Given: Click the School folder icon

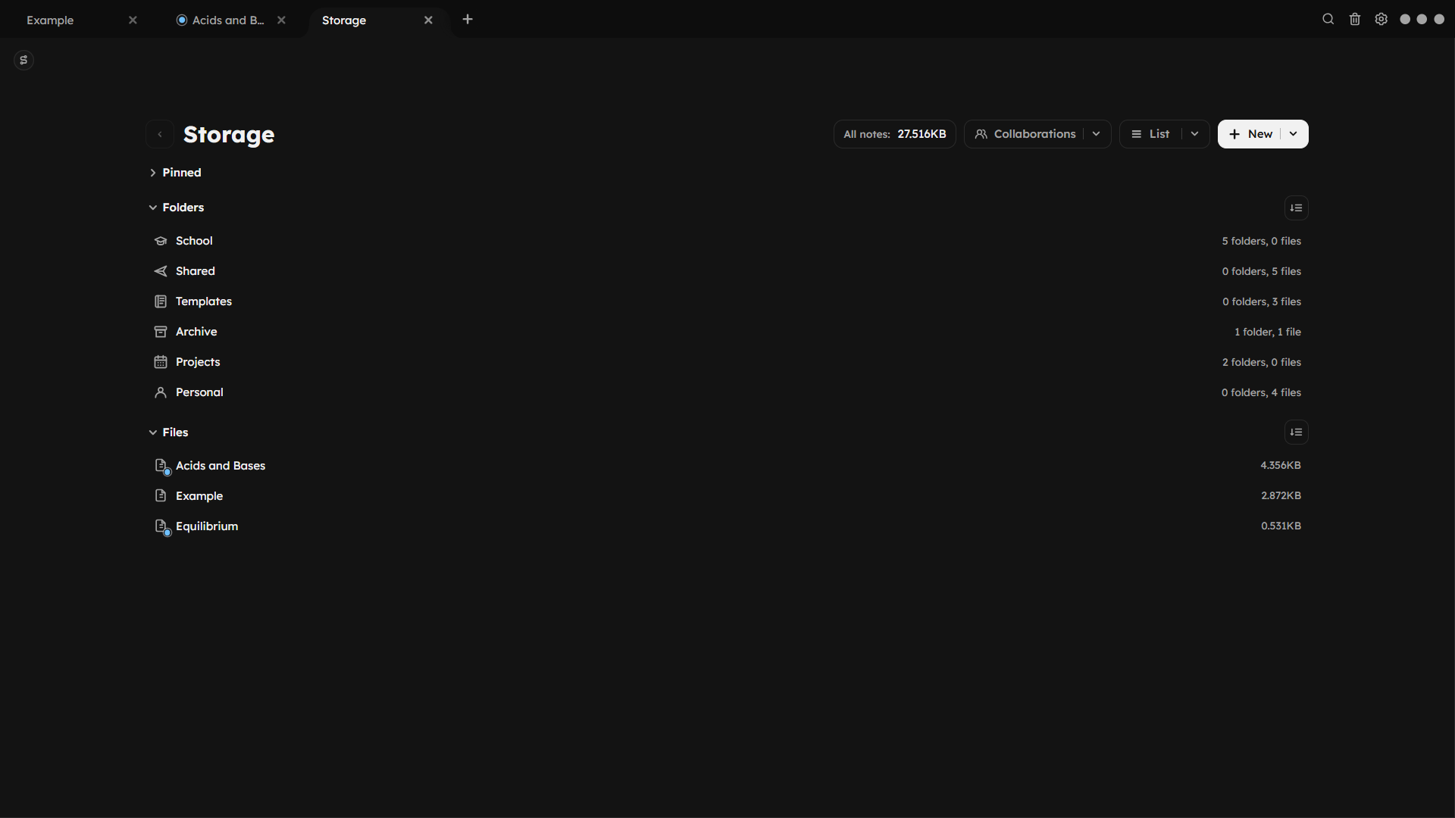Looking at the screenshot, I should pyautogui.click(x=161, y=241).
